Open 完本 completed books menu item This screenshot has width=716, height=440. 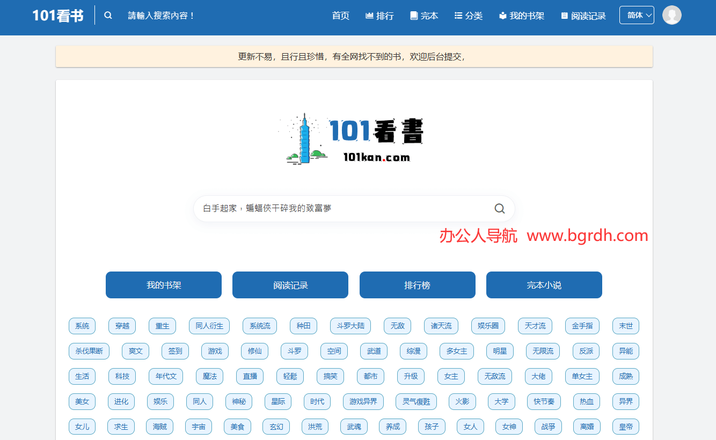click(x=424, y=16)
